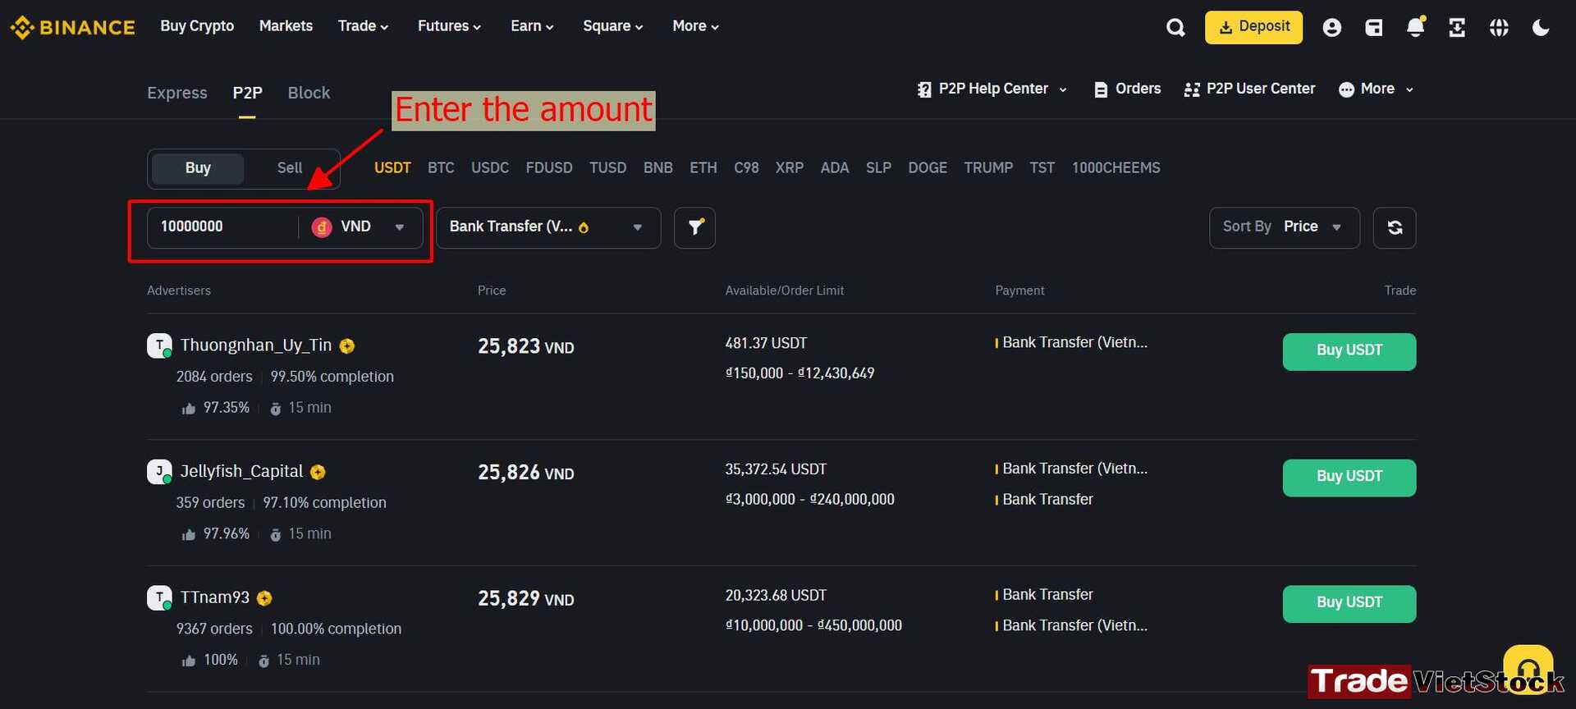Select FDUSD coin tab
This screenshot has width=1576, height=709.
(549, 168)
